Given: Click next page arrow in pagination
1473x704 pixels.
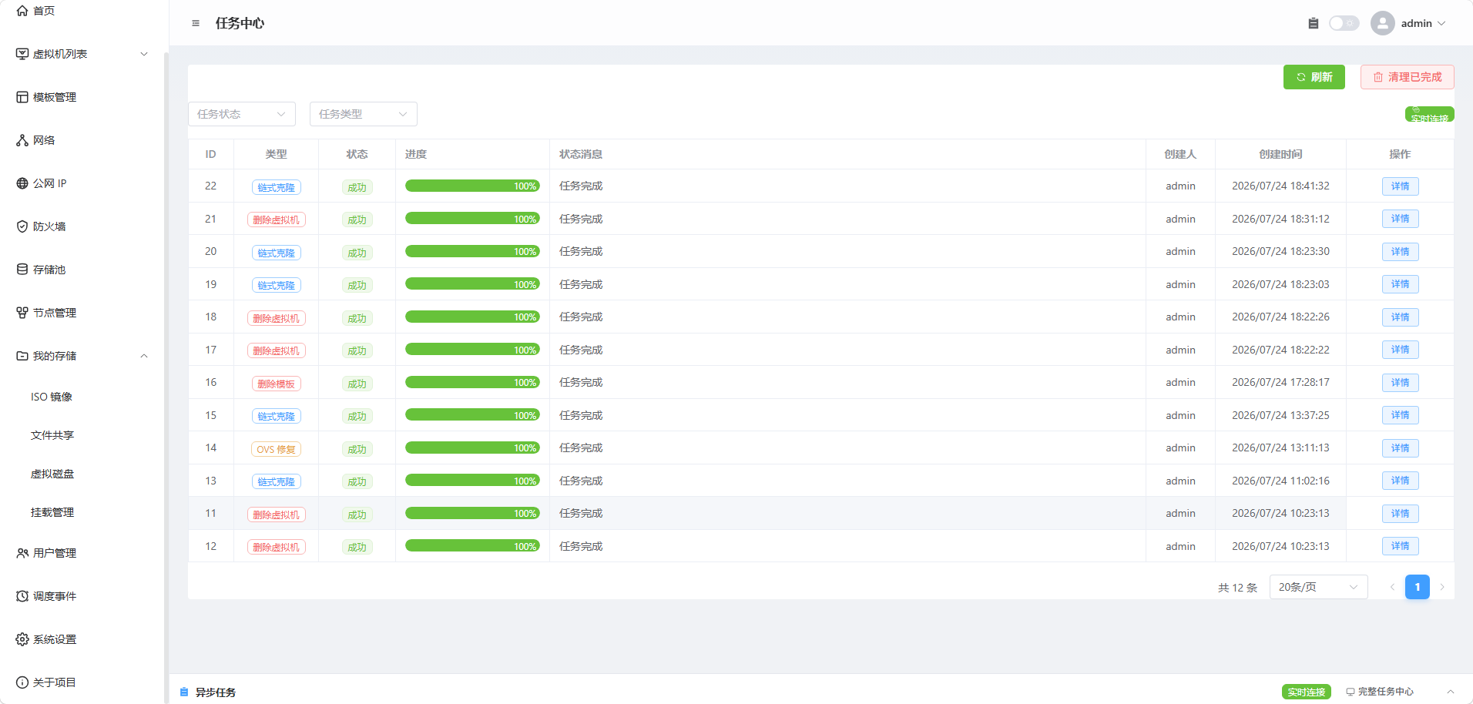Looking at the screenshot, I should (x=1442, y=587).
